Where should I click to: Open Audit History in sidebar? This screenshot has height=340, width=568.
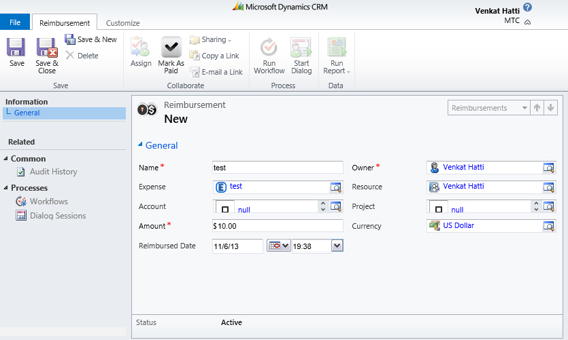[53, 172]
